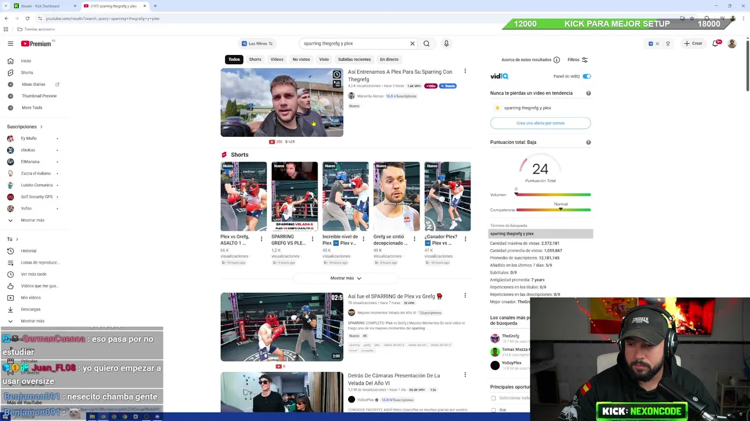Tick the Seleccionar todo checkbox

493,398
